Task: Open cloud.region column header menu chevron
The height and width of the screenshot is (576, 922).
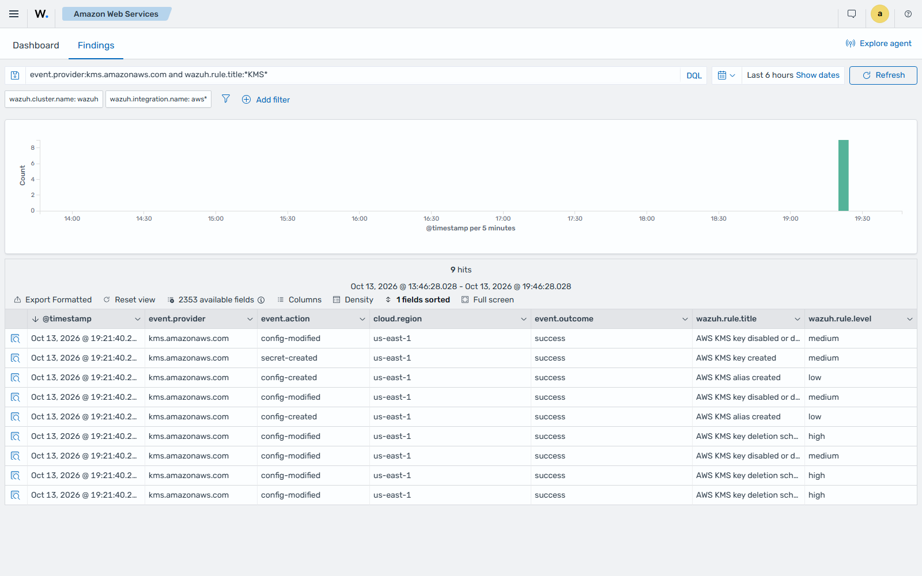Action: pyautogui.click(x=524, y=319)
